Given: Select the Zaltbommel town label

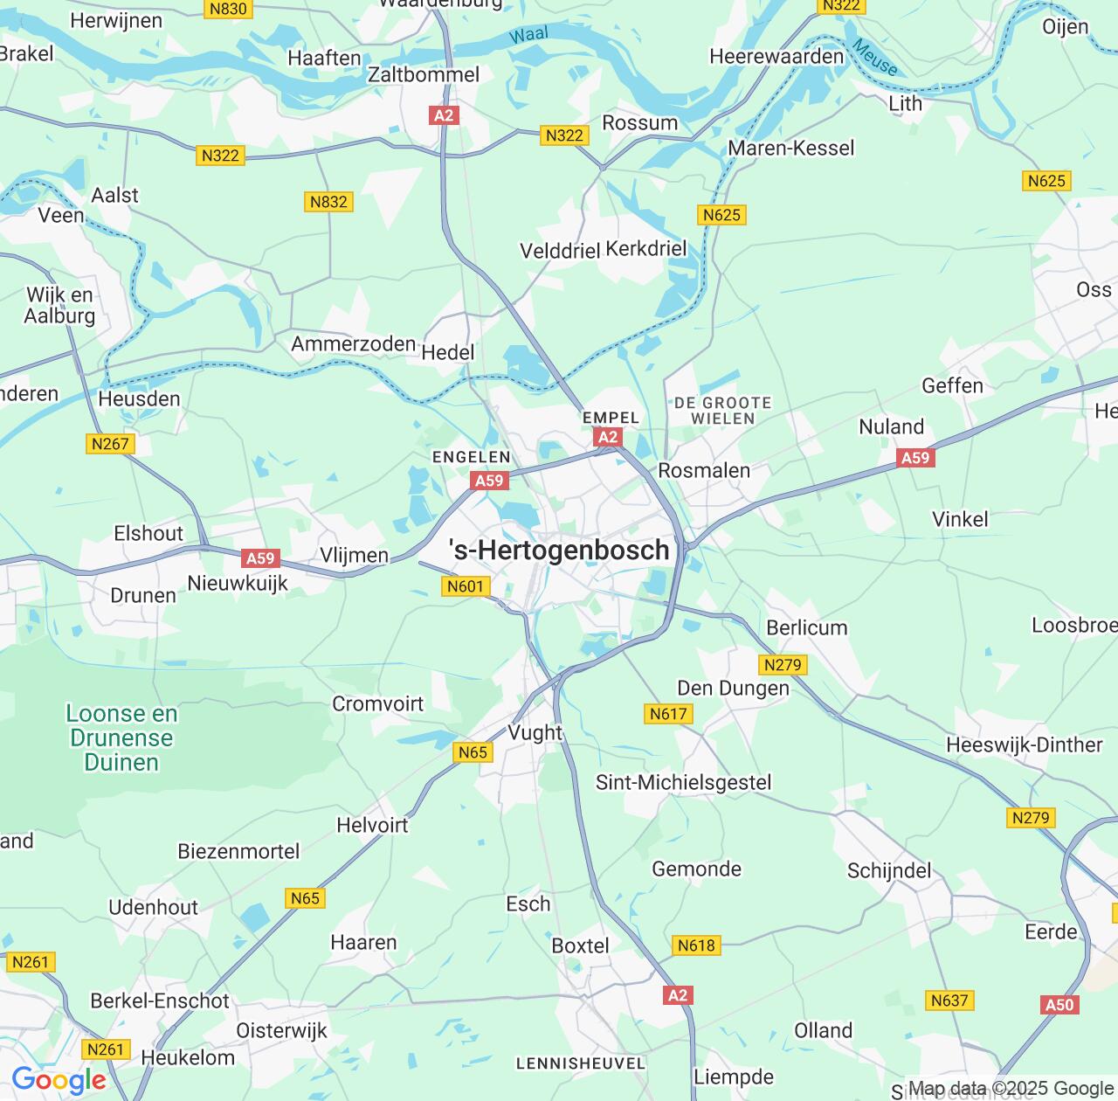Looking at the screenshot, I should point(424,74).
